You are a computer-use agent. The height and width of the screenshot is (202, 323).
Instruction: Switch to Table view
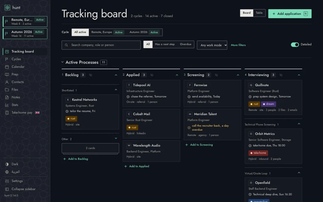[x=259, y=13]
